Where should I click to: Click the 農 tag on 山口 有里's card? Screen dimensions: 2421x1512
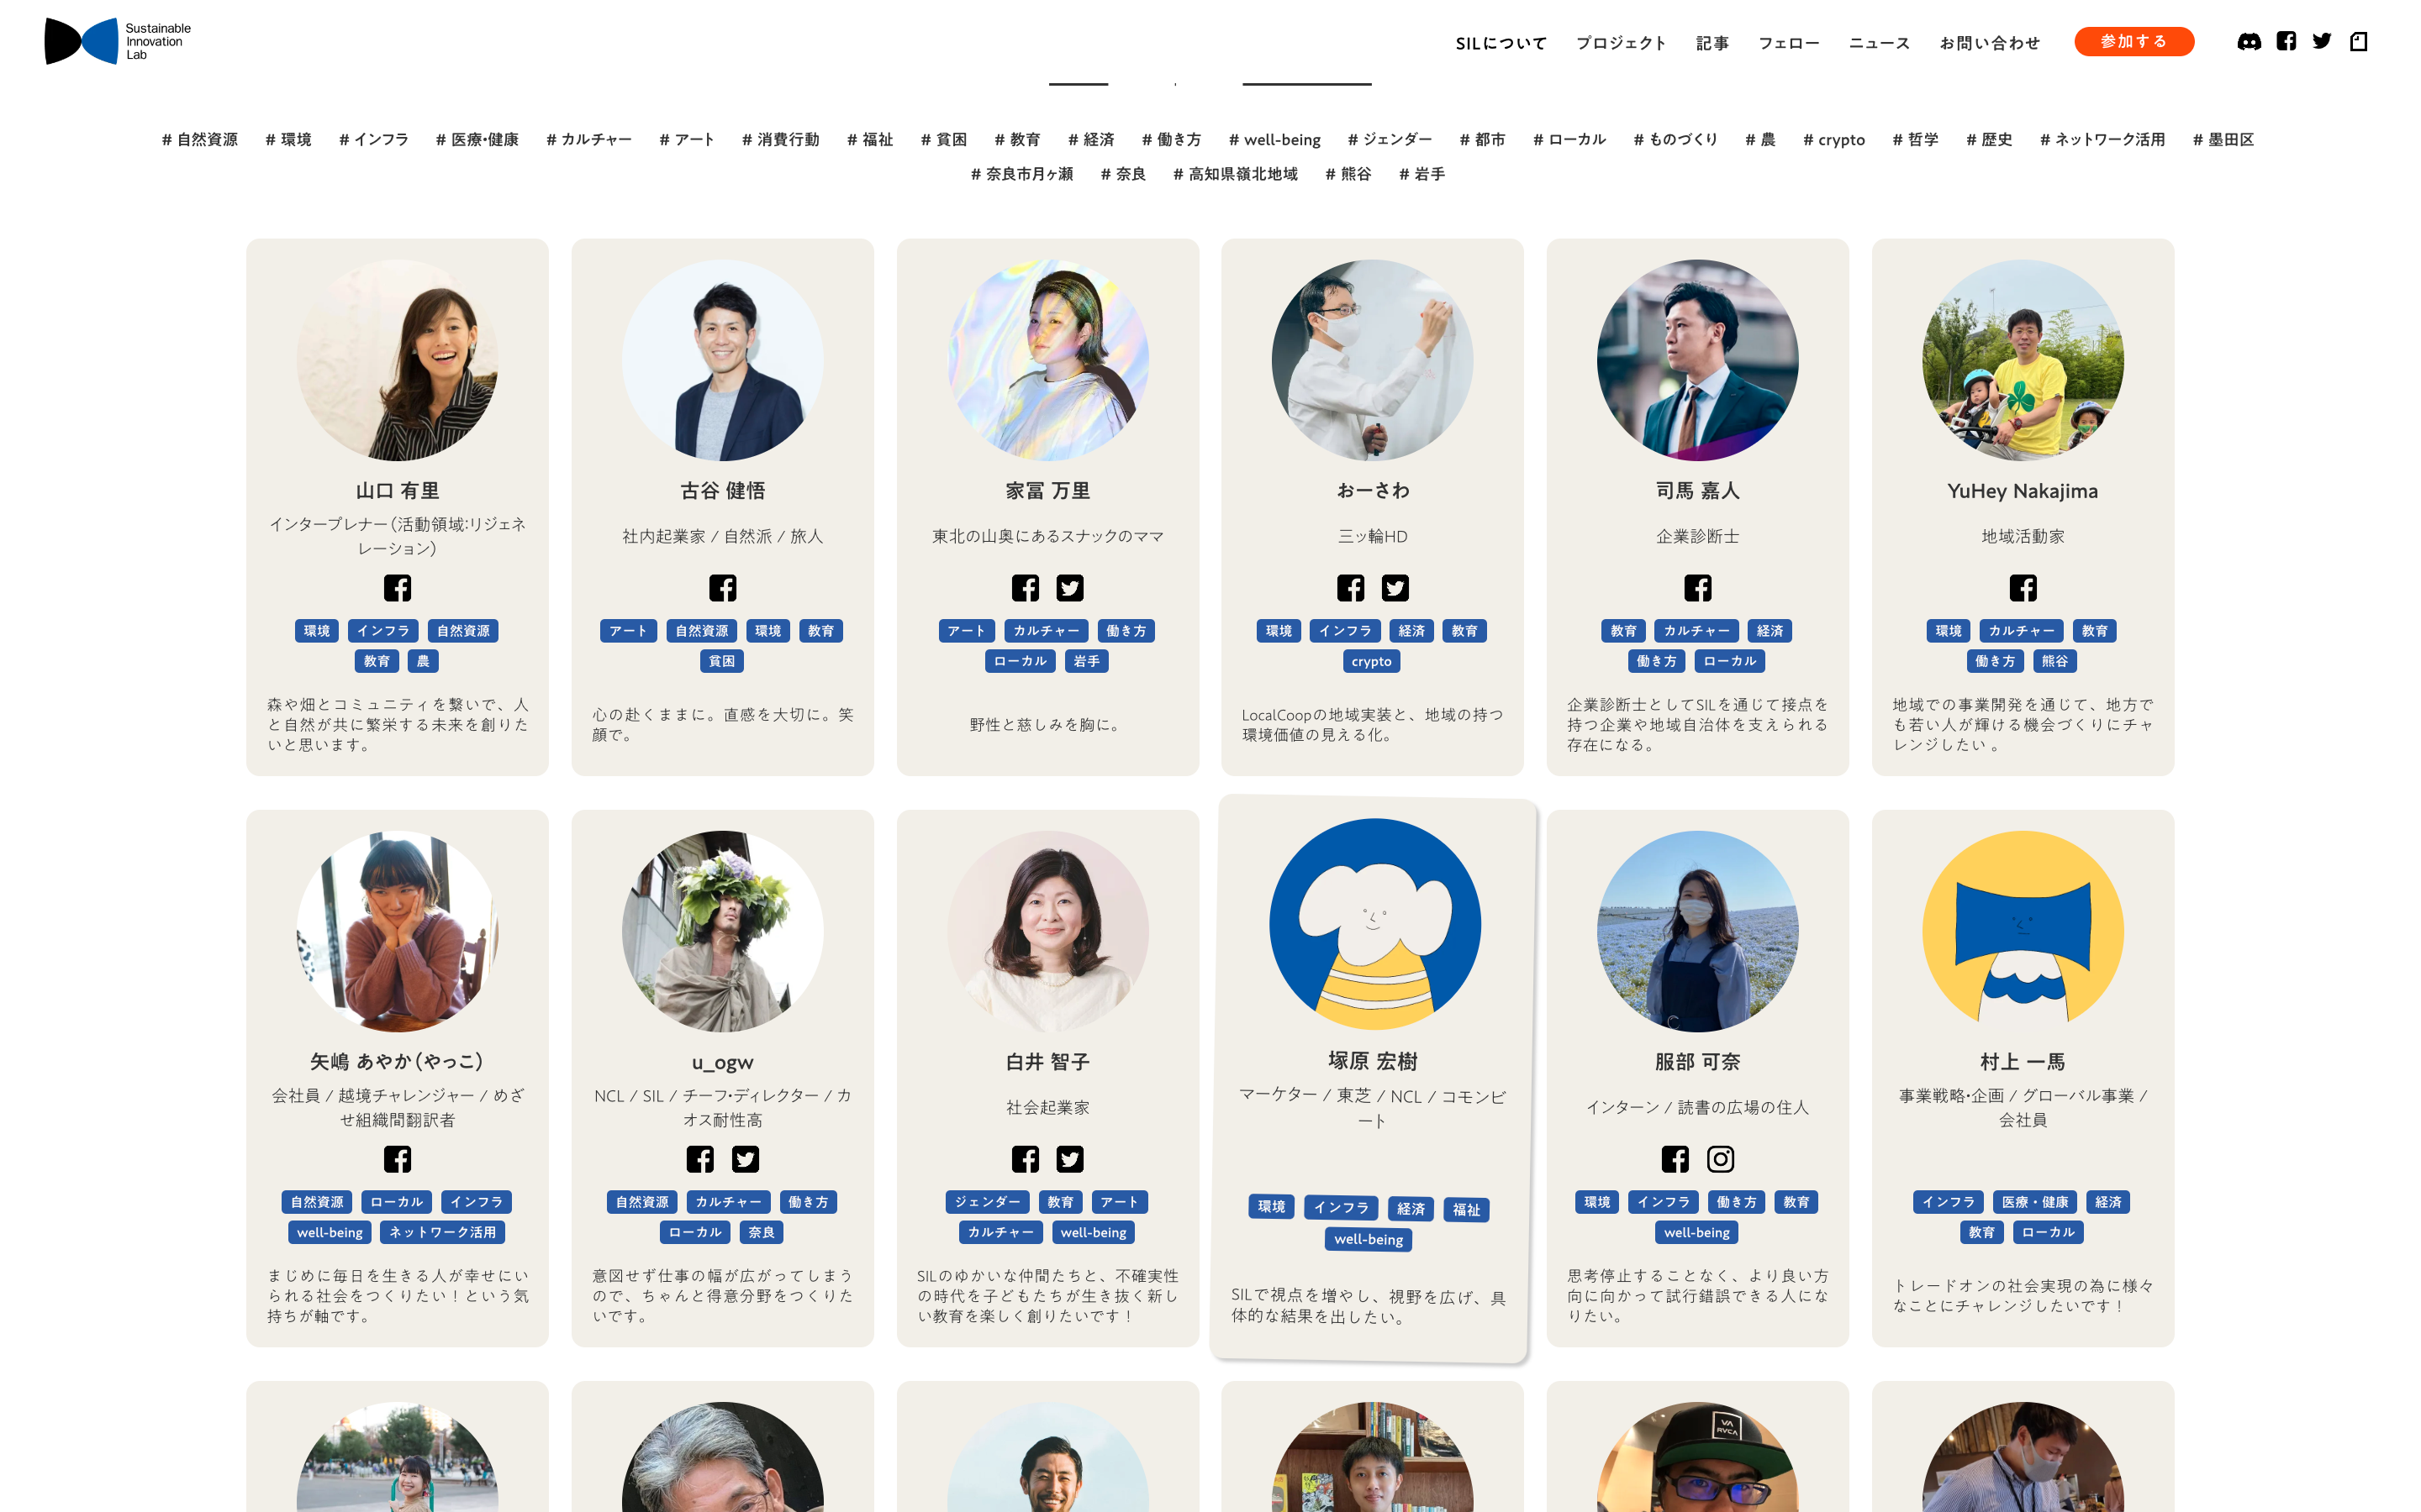click(423, 661)
